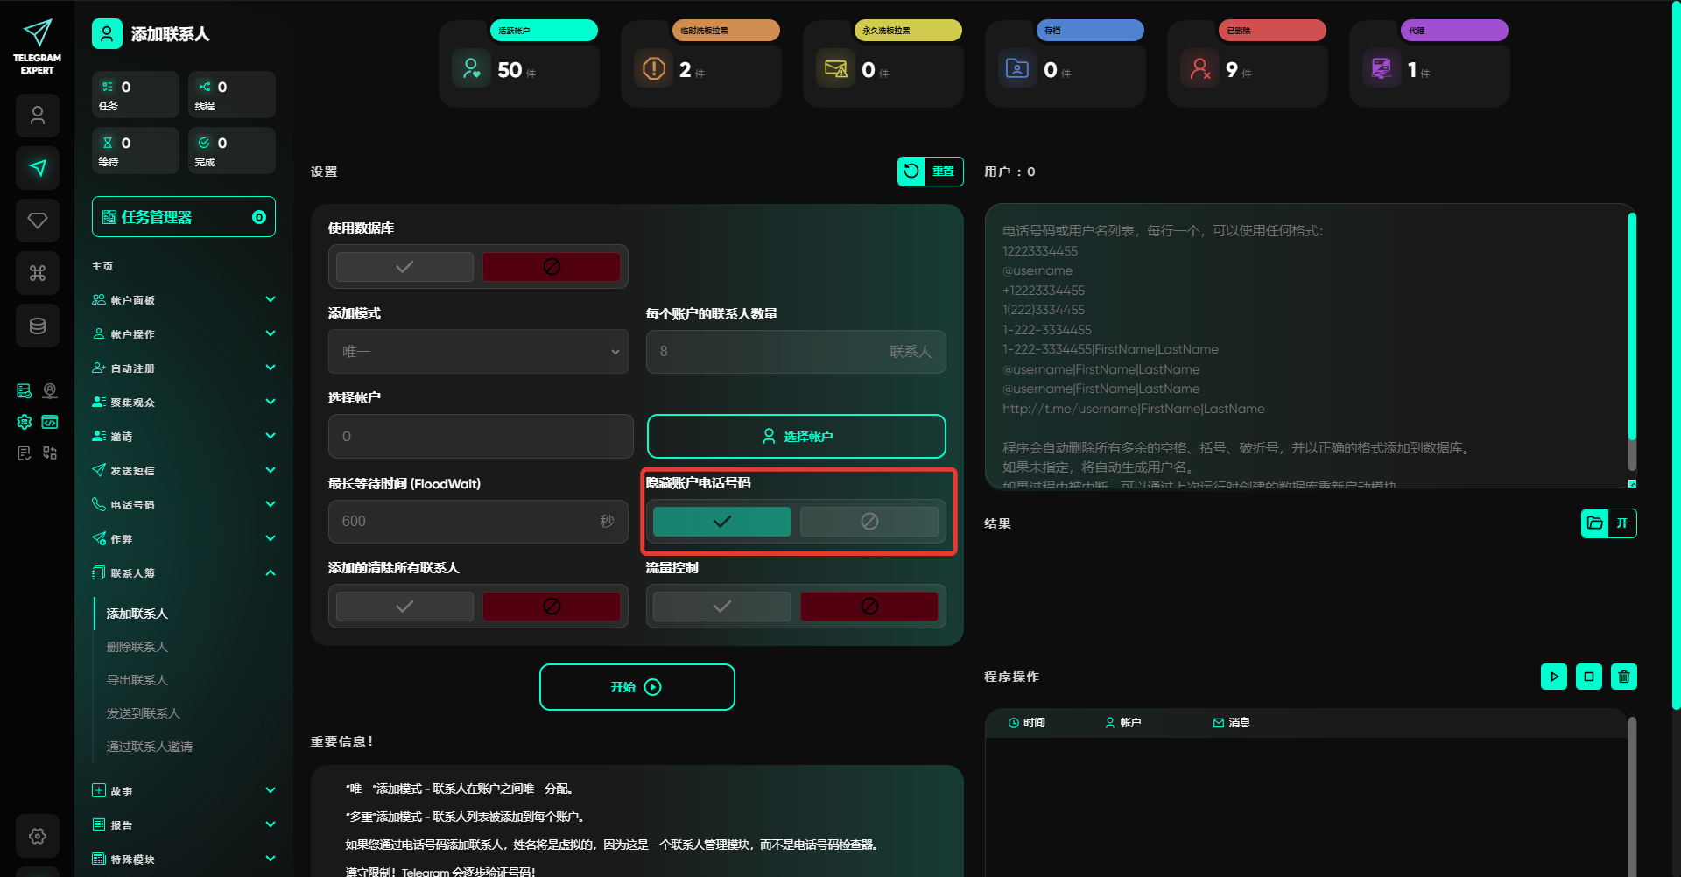This screenshot has width=1681, height=877.
Task: Enable 流量控制 with the checkmark option
Action: point(721,607)
